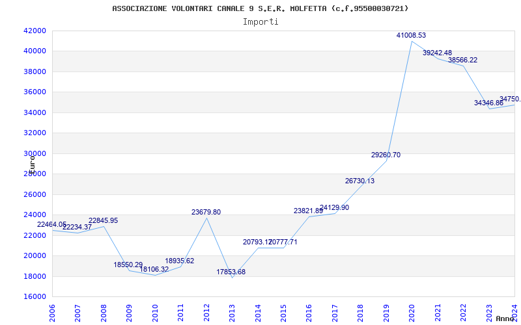The height and width of the screenshot is (325, 521).
Task: Click the x-axis year 2022
Action: tap(463, 313)
